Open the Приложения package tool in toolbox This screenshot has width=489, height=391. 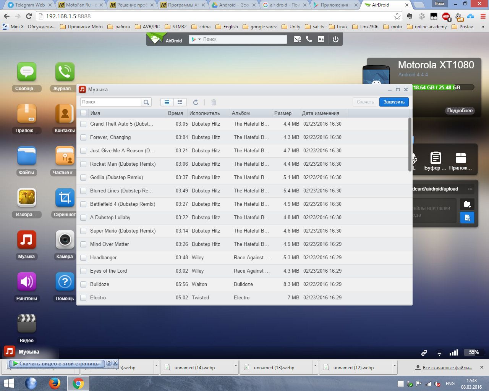click(461, 161)
